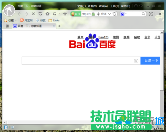Screen dimensions: 166x132
Task: Reload the current page
Action: click(41, 14)
